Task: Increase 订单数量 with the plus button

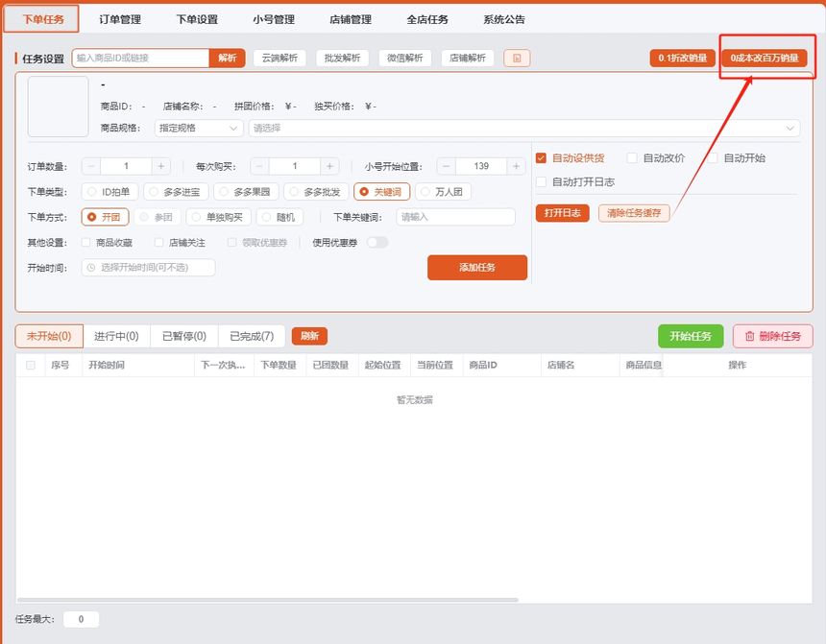Action: pos(161,166)
